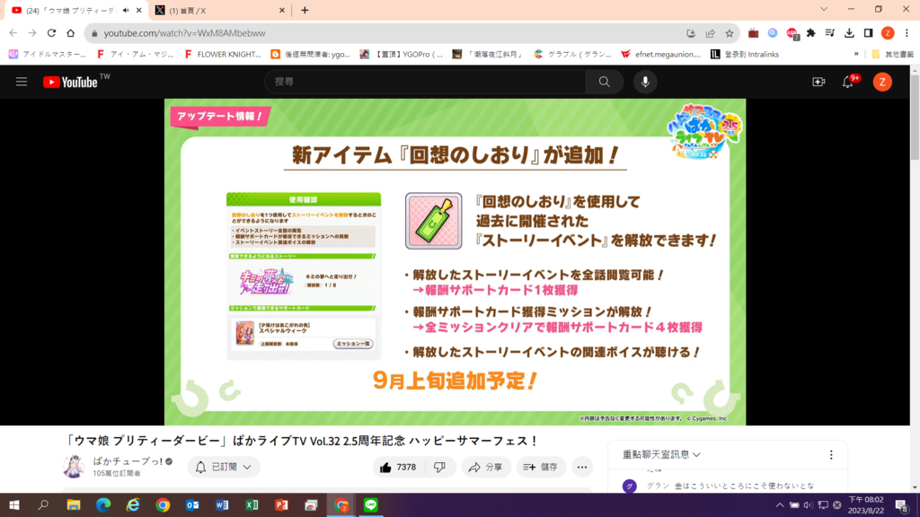Image resolution: width=920 pixels, height=517 pixels.
Task: Open the media control playlist icon
Action: coord(829,33)
